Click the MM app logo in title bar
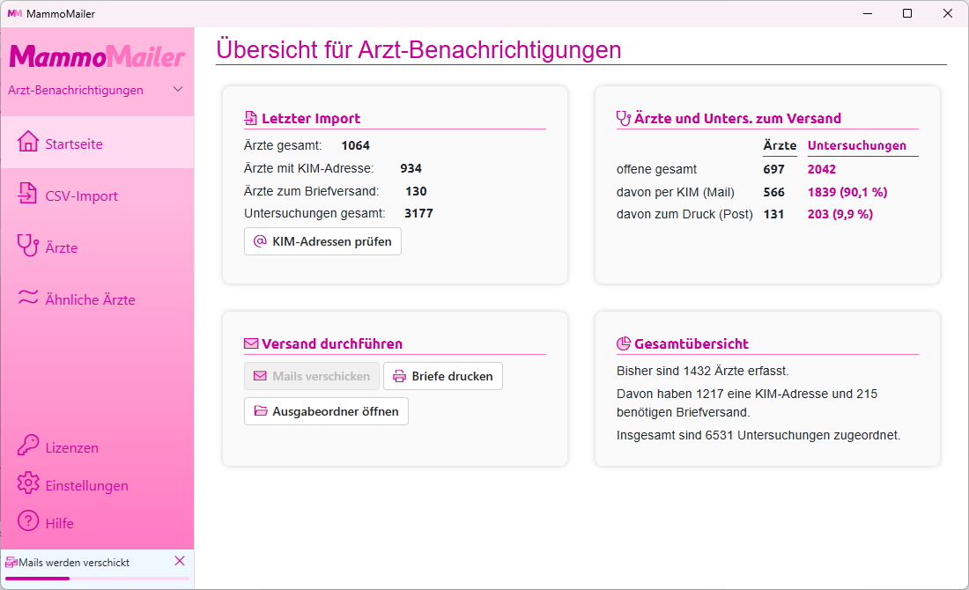Image resolution: width=969 pixels, height=590 pixels. coord(15,13)
